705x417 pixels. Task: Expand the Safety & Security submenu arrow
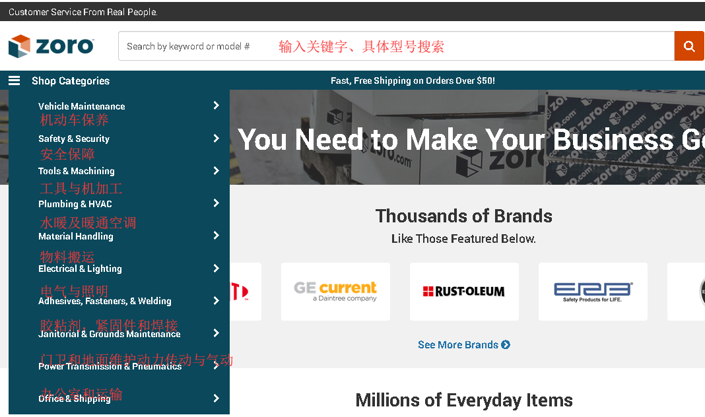click(x=216, y=139)
